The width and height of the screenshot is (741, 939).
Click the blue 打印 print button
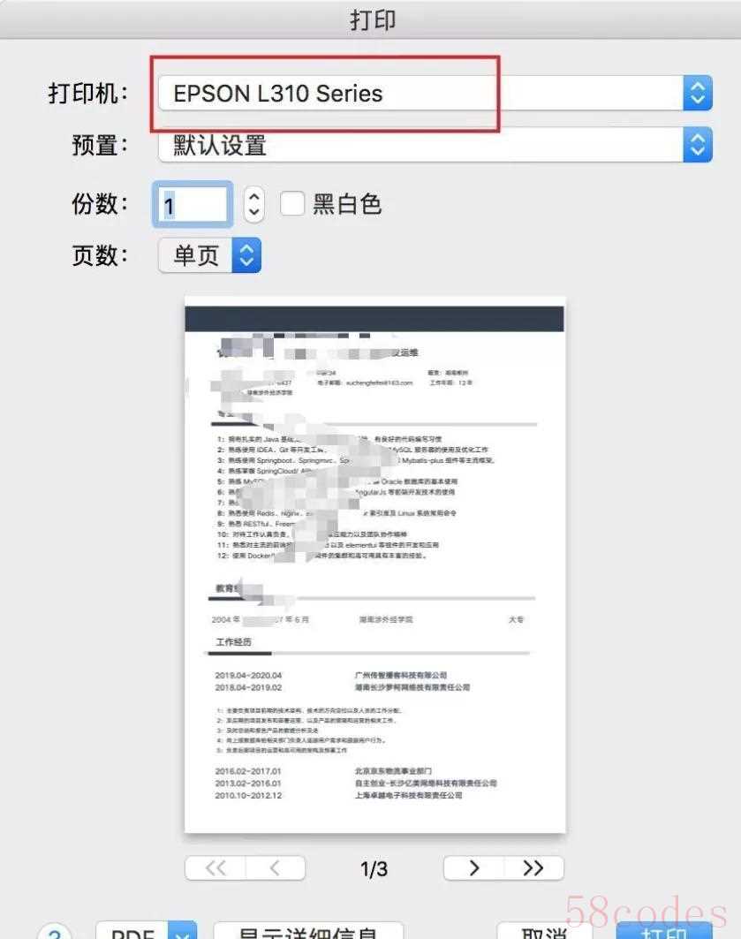coord(664,931)
